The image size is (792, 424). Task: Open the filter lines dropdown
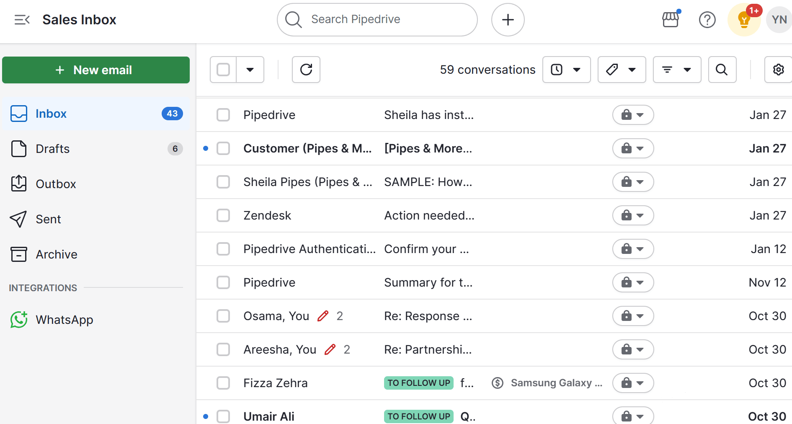pos(677,70)
